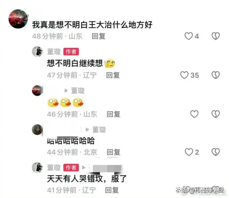Dislike the top Shandong comment
Image resolution: width=229 pixels, height=198 pixels.
tap(216, 36)
